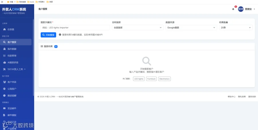
Task: Click the sidebar vertical scrollbar
Action: tap(34, 58)
